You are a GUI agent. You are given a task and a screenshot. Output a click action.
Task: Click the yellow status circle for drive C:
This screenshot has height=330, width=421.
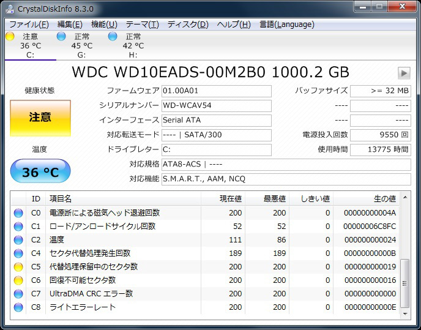point(10,36)
